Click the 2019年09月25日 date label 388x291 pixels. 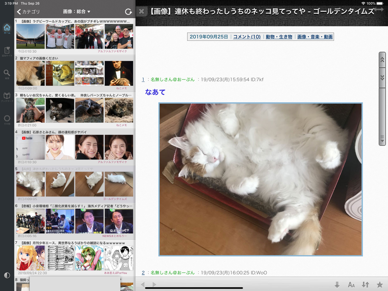pyautogui.click(x=209, y=36)
